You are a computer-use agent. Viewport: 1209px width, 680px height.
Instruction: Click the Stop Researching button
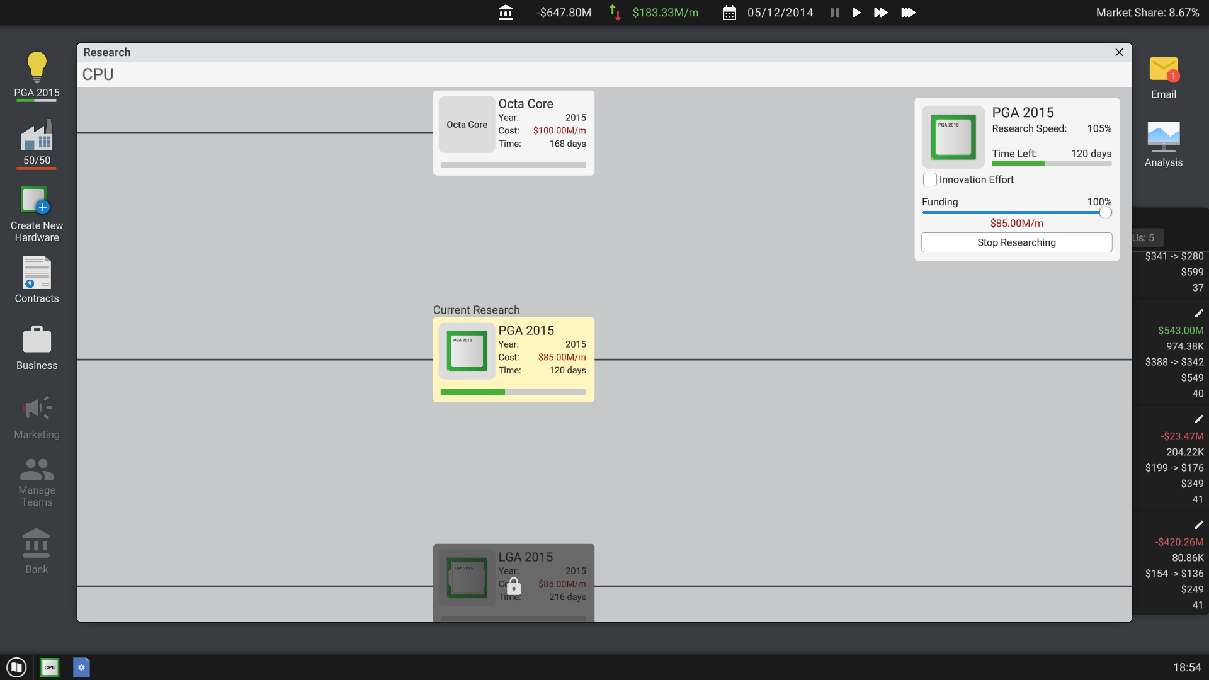pyautogui.click(x=1016, y=242)
